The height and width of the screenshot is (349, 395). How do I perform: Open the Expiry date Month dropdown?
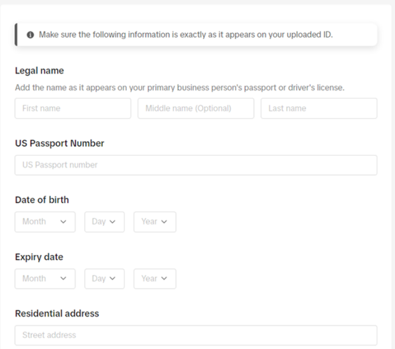45,278
